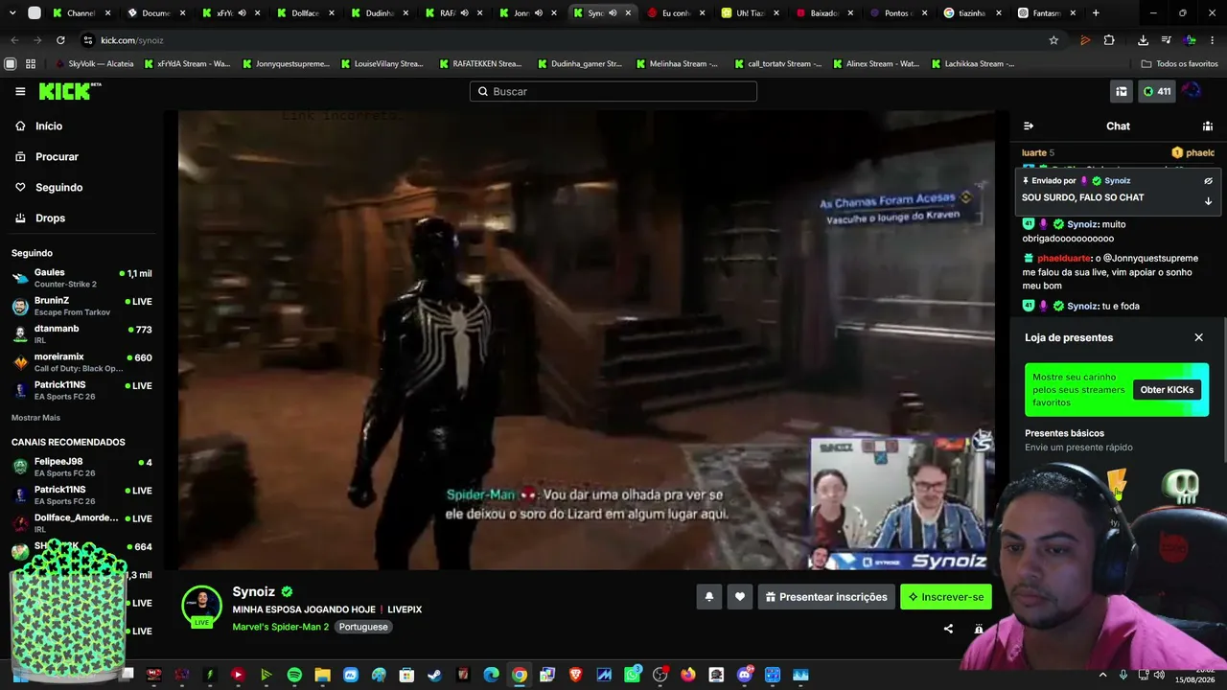Image resolution: width=1227 pixels, height=690 pixels.
Task: Show the chat viewers list icon
Action: pyautogui.click(x=1208, y=126)
